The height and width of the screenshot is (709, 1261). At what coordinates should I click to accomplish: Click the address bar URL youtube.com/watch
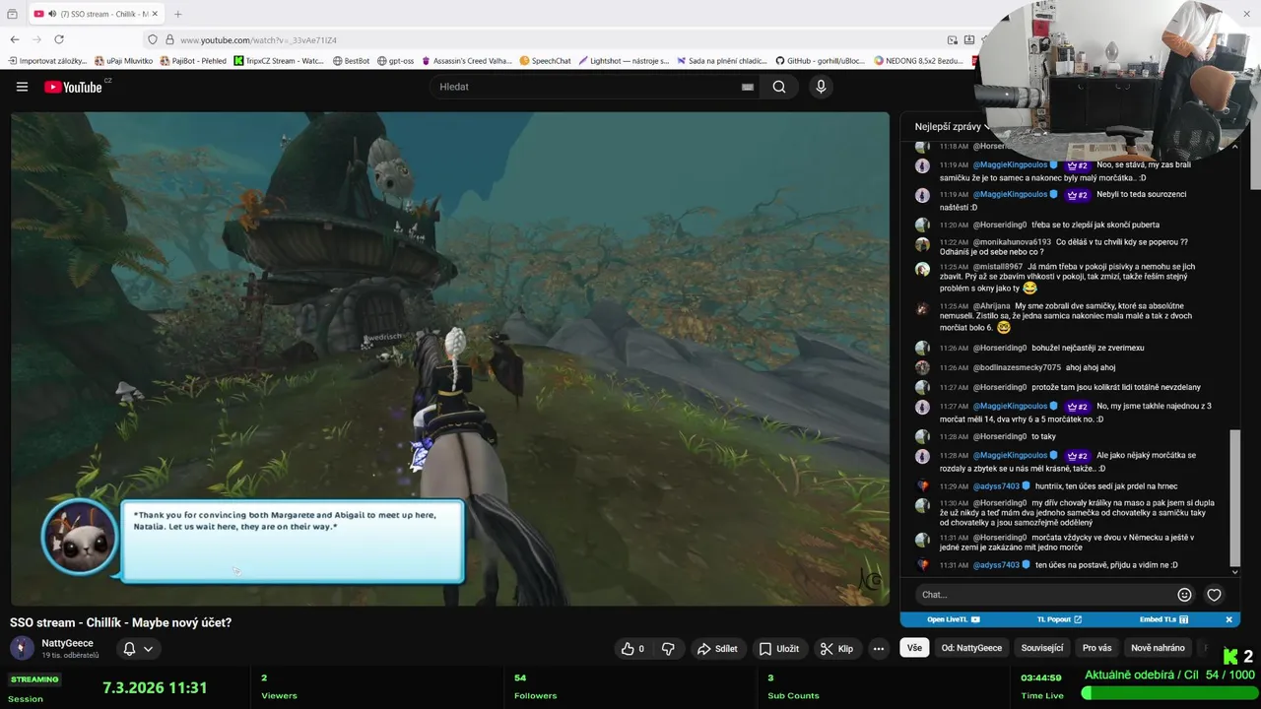pyautogui.click(x=258, y=40)
